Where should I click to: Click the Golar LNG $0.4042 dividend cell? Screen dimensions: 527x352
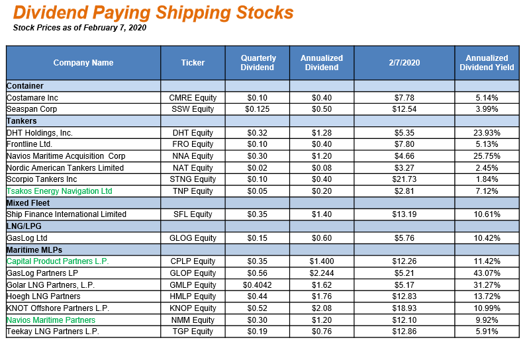tap(258, 285)
